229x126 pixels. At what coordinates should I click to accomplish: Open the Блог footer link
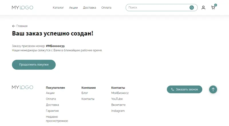(84, 93)
